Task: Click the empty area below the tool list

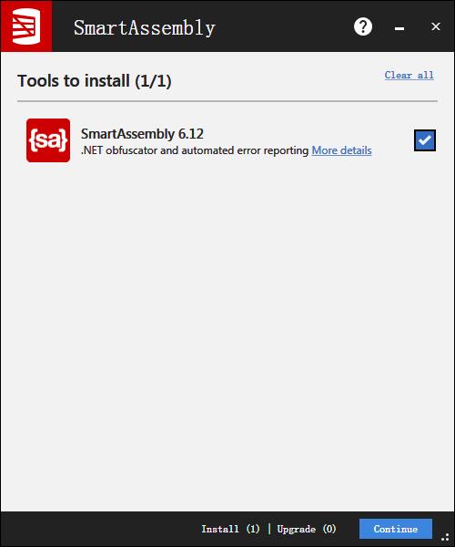Action: (227, 335)
